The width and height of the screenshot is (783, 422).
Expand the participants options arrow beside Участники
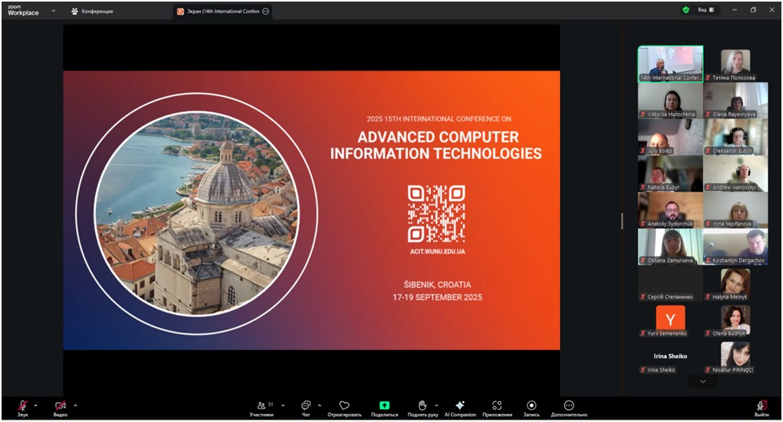(283, 405)
